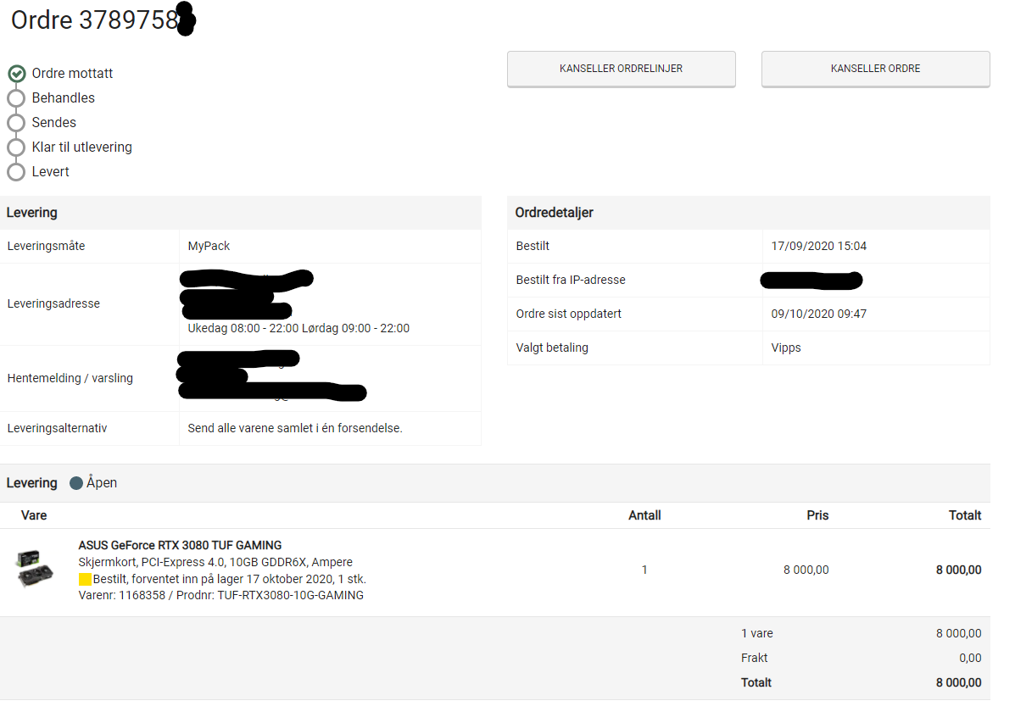Click the Antall column header

click(x=644, y=515)
